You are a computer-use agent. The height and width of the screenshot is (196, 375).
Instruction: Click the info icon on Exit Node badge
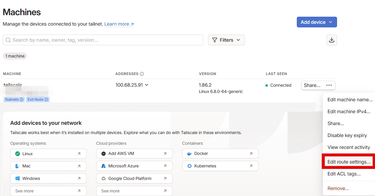pyautogui.click(x=46, y=99)
